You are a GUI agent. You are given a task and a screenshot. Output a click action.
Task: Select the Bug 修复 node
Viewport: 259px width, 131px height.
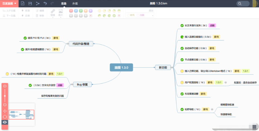[x=82, y=84]
